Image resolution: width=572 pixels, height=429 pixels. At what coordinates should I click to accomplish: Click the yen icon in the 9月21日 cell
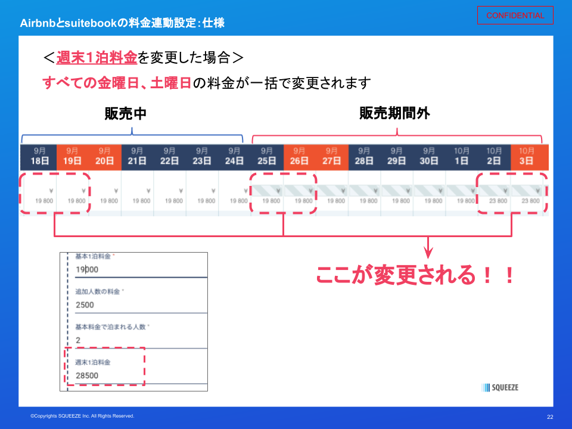(148, 191)
